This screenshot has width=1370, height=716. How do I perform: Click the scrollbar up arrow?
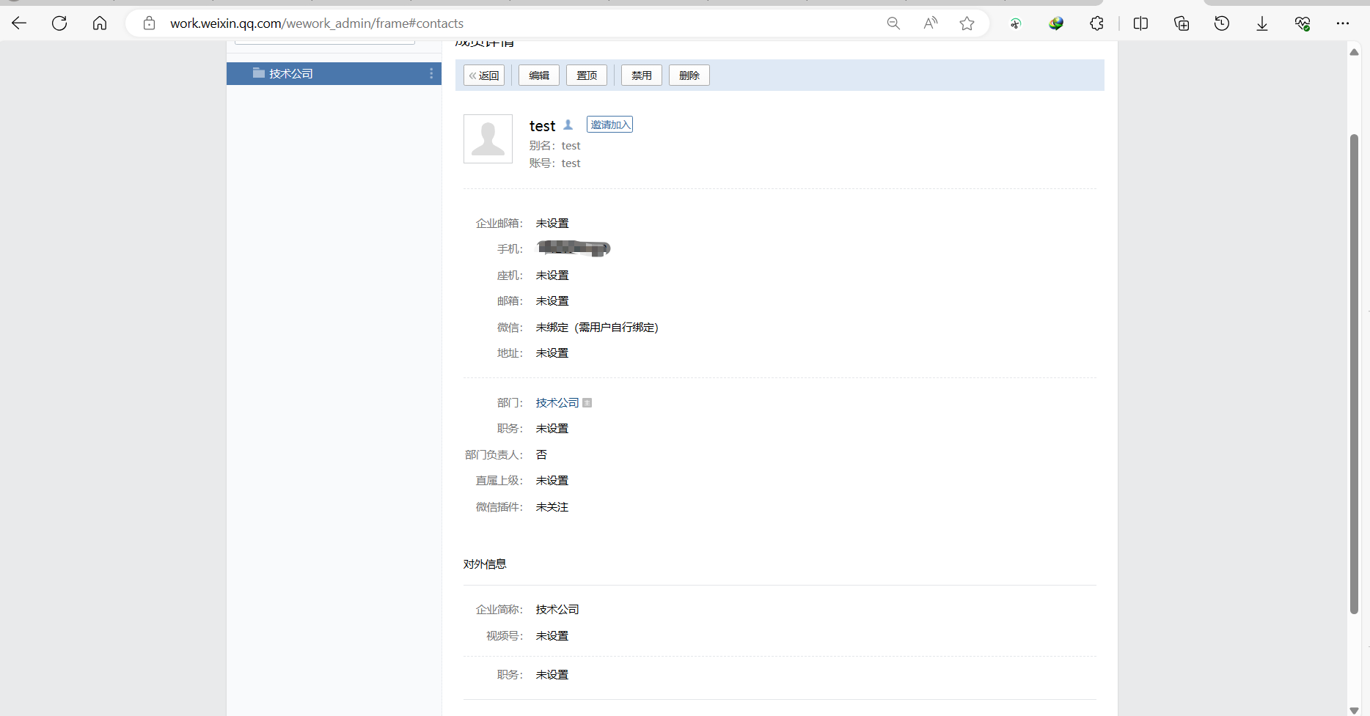[x=1354, y=51]
